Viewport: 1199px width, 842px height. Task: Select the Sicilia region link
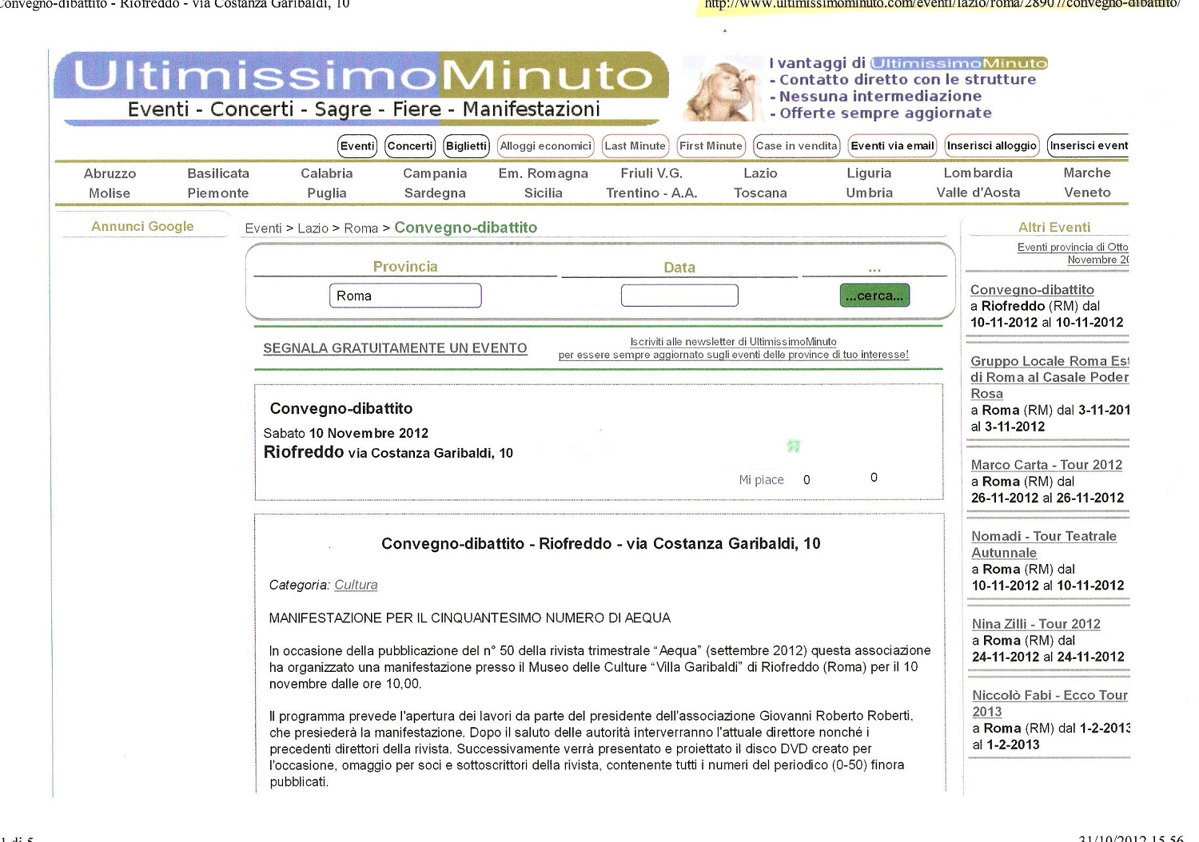[544, 193]
